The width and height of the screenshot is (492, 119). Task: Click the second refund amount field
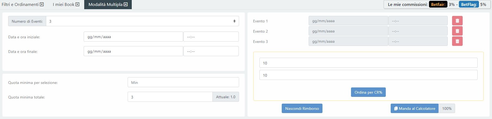tap(368, 75)
